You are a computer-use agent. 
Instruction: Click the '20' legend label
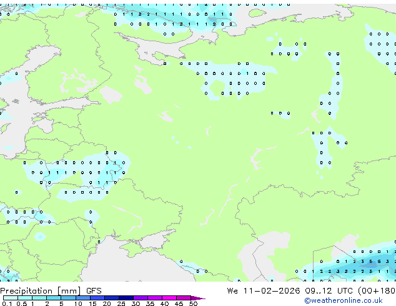(107, 304)
